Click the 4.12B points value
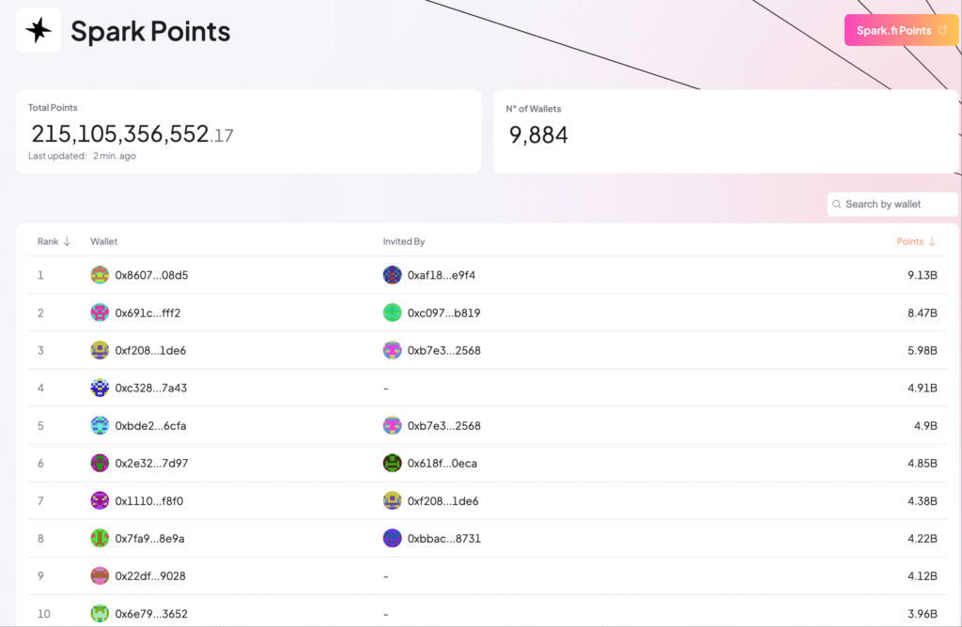 coord(923,576)
